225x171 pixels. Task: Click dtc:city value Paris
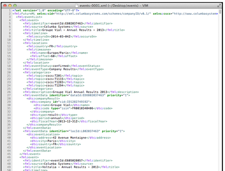pos(52,141)
